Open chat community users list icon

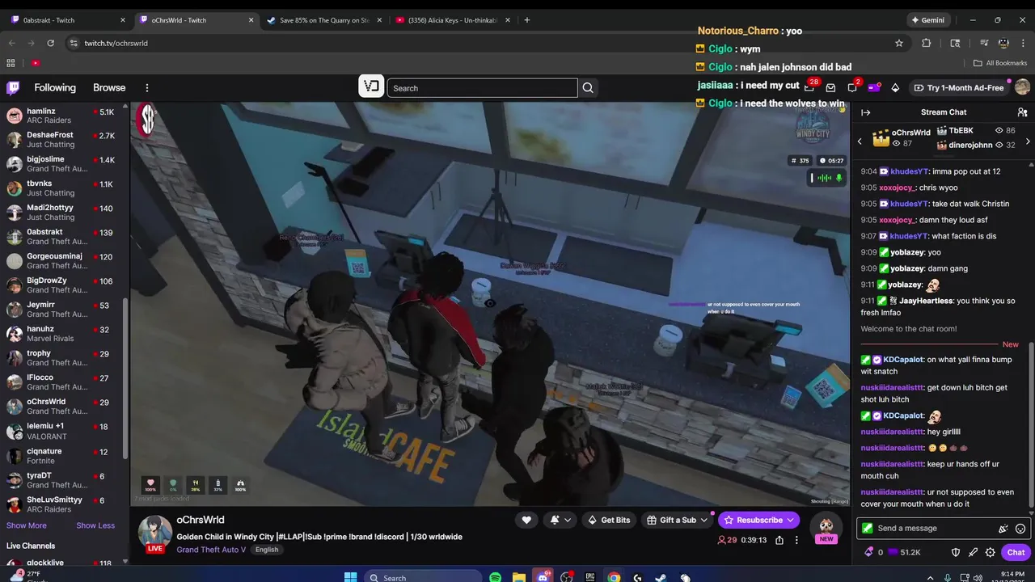click(x=1022, y=112)
